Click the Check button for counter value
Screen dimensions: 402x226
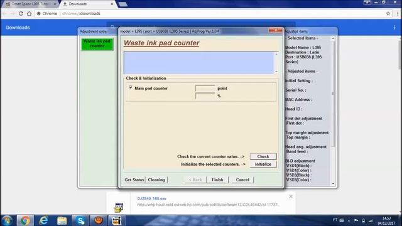click(263, 156)
